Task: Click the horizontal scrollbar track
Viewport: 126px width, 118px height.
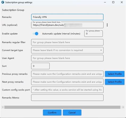Action: [62, 107]
